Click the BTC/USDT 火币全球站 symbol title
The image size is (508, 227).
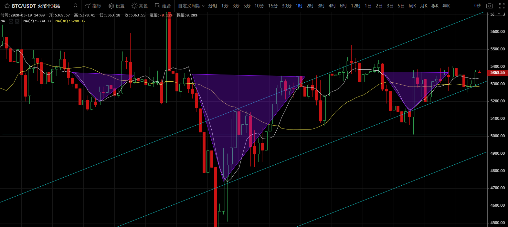click(x=36, y=6)
